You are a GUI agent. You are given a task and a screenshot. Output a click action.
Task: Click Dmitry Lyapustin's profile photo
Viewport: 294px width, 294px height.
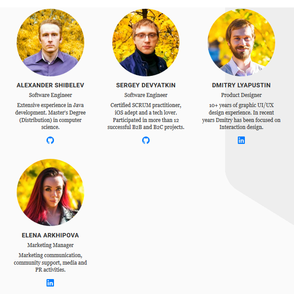click(241, 43)
